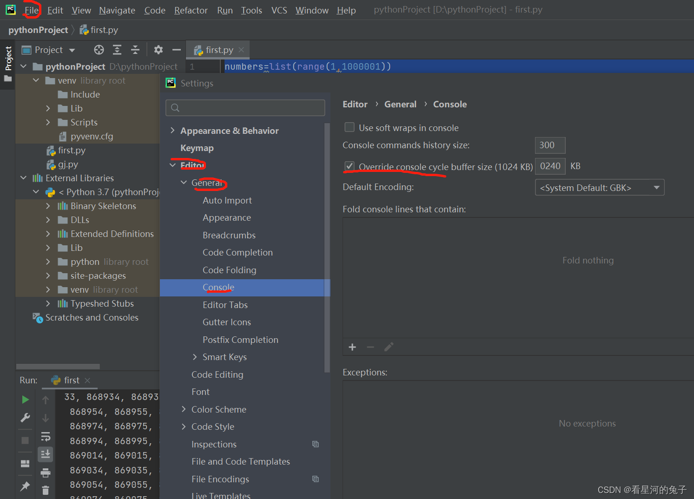Collapse External Libraries node
The width and height of the screenshot is (694, 499).
pyautogui.click(x=24, y=178)
